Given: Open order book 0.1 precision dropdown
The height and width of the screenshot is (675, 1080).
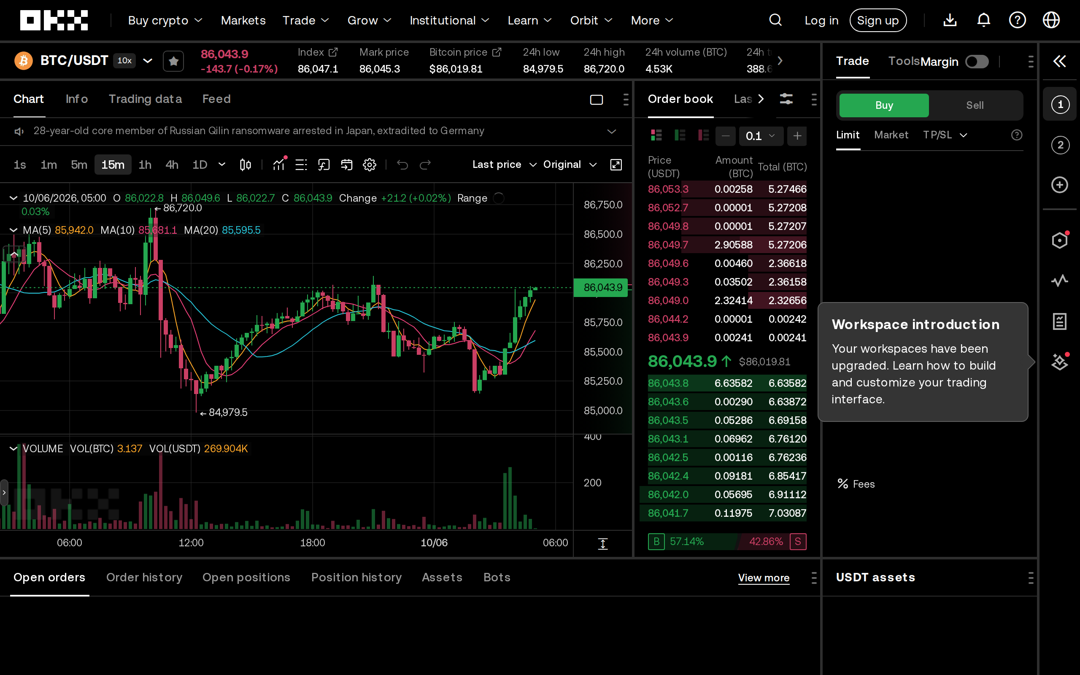Looking at the screenshot, I should [761, 136].
